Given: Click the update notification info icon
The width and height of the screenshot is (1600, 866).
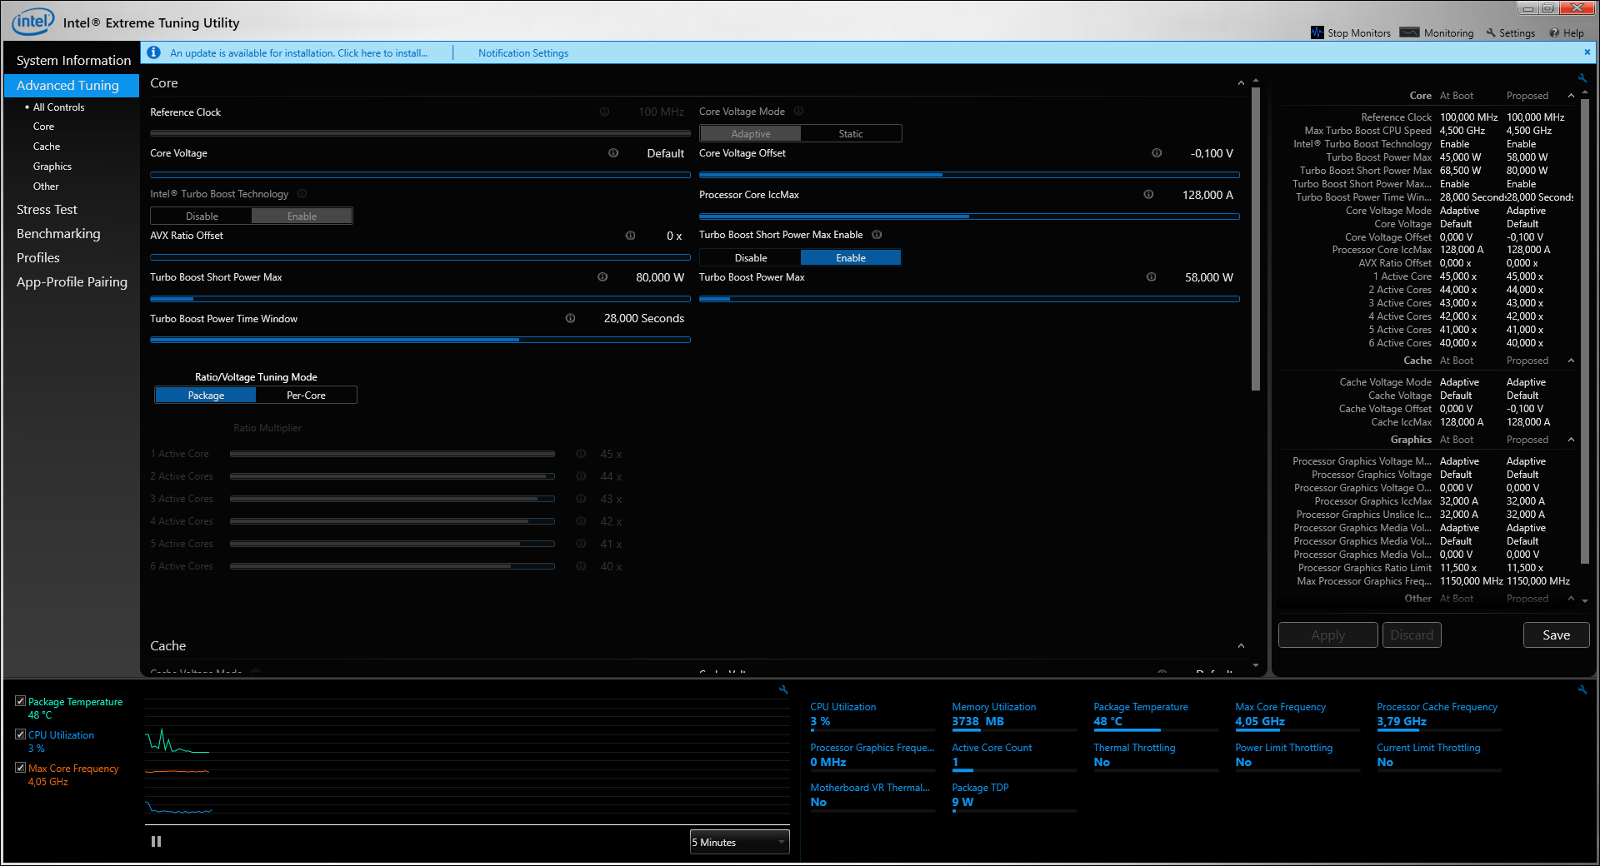Looking at the screenshot, I should tap(153, 52).
